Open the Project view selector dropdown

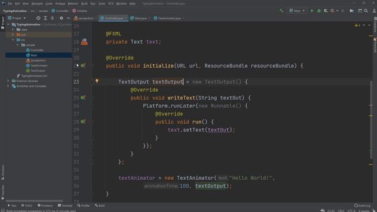[16, 18]
